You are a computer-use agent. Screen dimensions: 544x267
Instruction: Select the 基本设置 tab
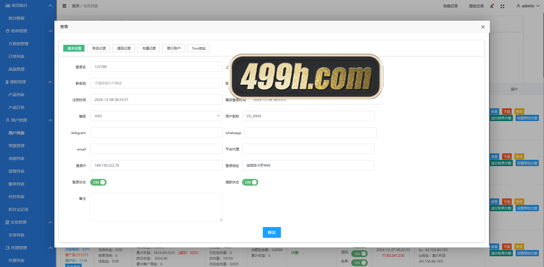point(74,48)
